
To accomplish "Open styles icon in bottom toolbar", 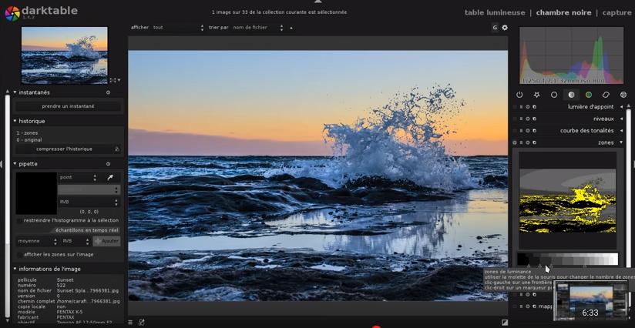I will 141,323.
